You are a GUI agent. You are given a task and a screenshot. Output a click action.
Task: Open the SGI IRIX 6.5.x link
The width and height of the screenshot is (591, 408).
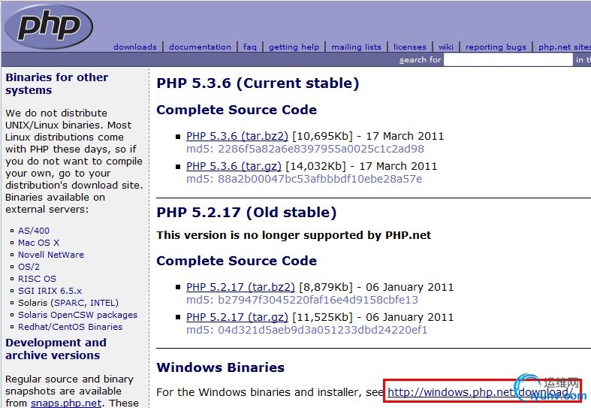(x=50, y=291)
